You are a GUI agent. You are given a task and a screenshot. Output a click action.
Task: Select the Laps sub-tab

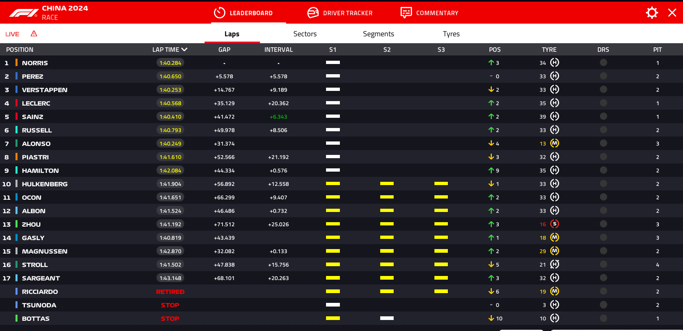tap(232, 34)
